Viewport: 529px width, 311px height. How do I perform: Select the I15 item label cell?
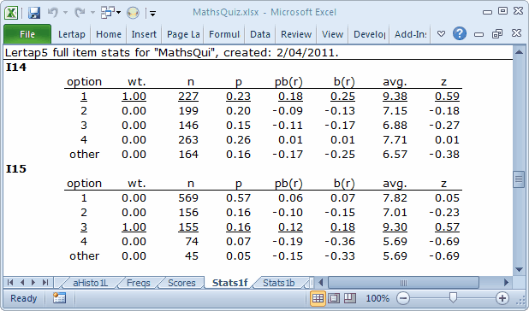[16, 169]
